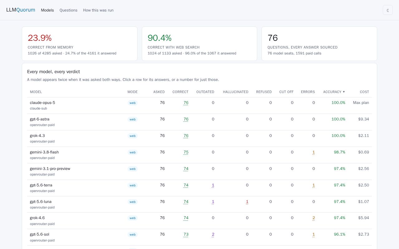Image resolution: width=399 pixels, height=249 pixels.
Task: Sort by the Cut Off column header
Action: (286, 92)
